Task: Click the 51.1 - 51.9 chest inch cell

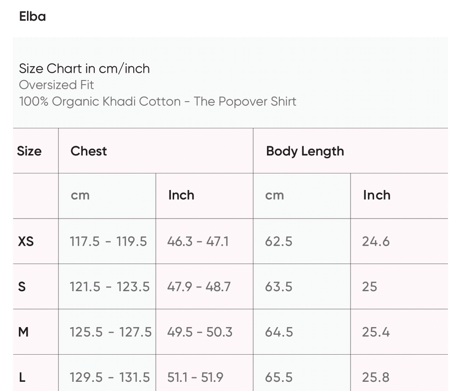Action: tap(195, 377)
